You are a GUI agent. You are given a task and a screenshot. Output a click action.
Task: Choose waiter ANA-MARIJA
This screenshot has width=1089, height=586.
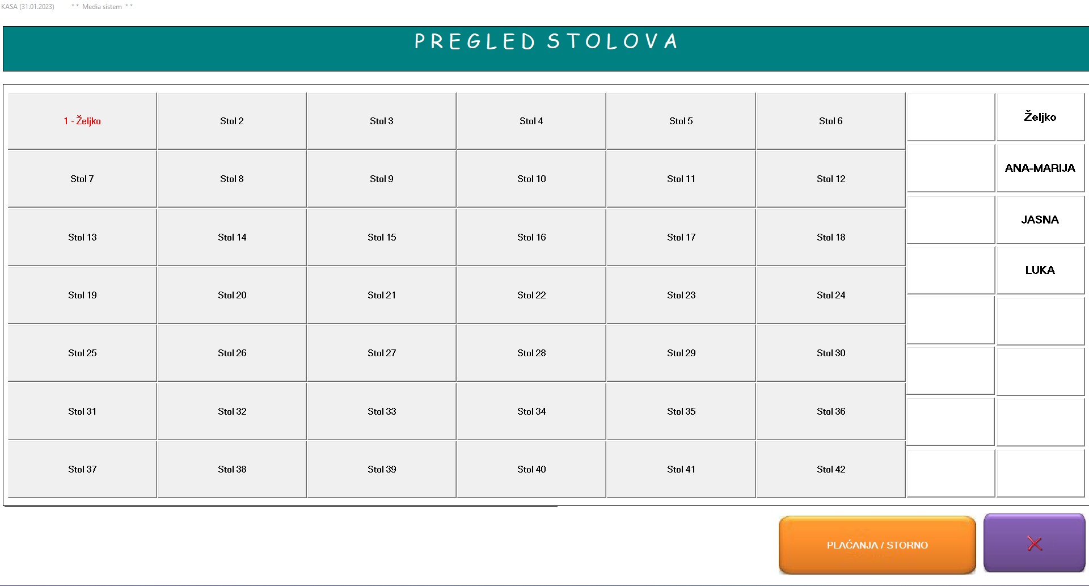1040,168
